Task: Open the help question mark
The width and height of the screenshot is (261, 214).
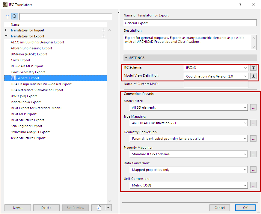Action: click(x=240, y=5)
